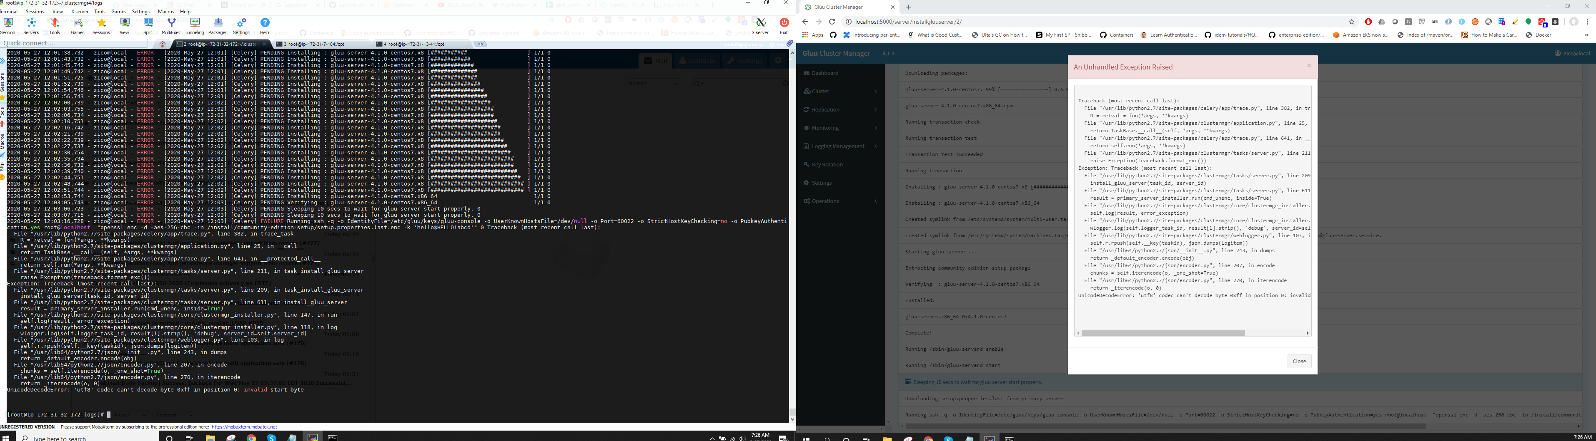Select 'Running transaction check' log line
Screen dimensions: 1596x441
click(942, 122)
